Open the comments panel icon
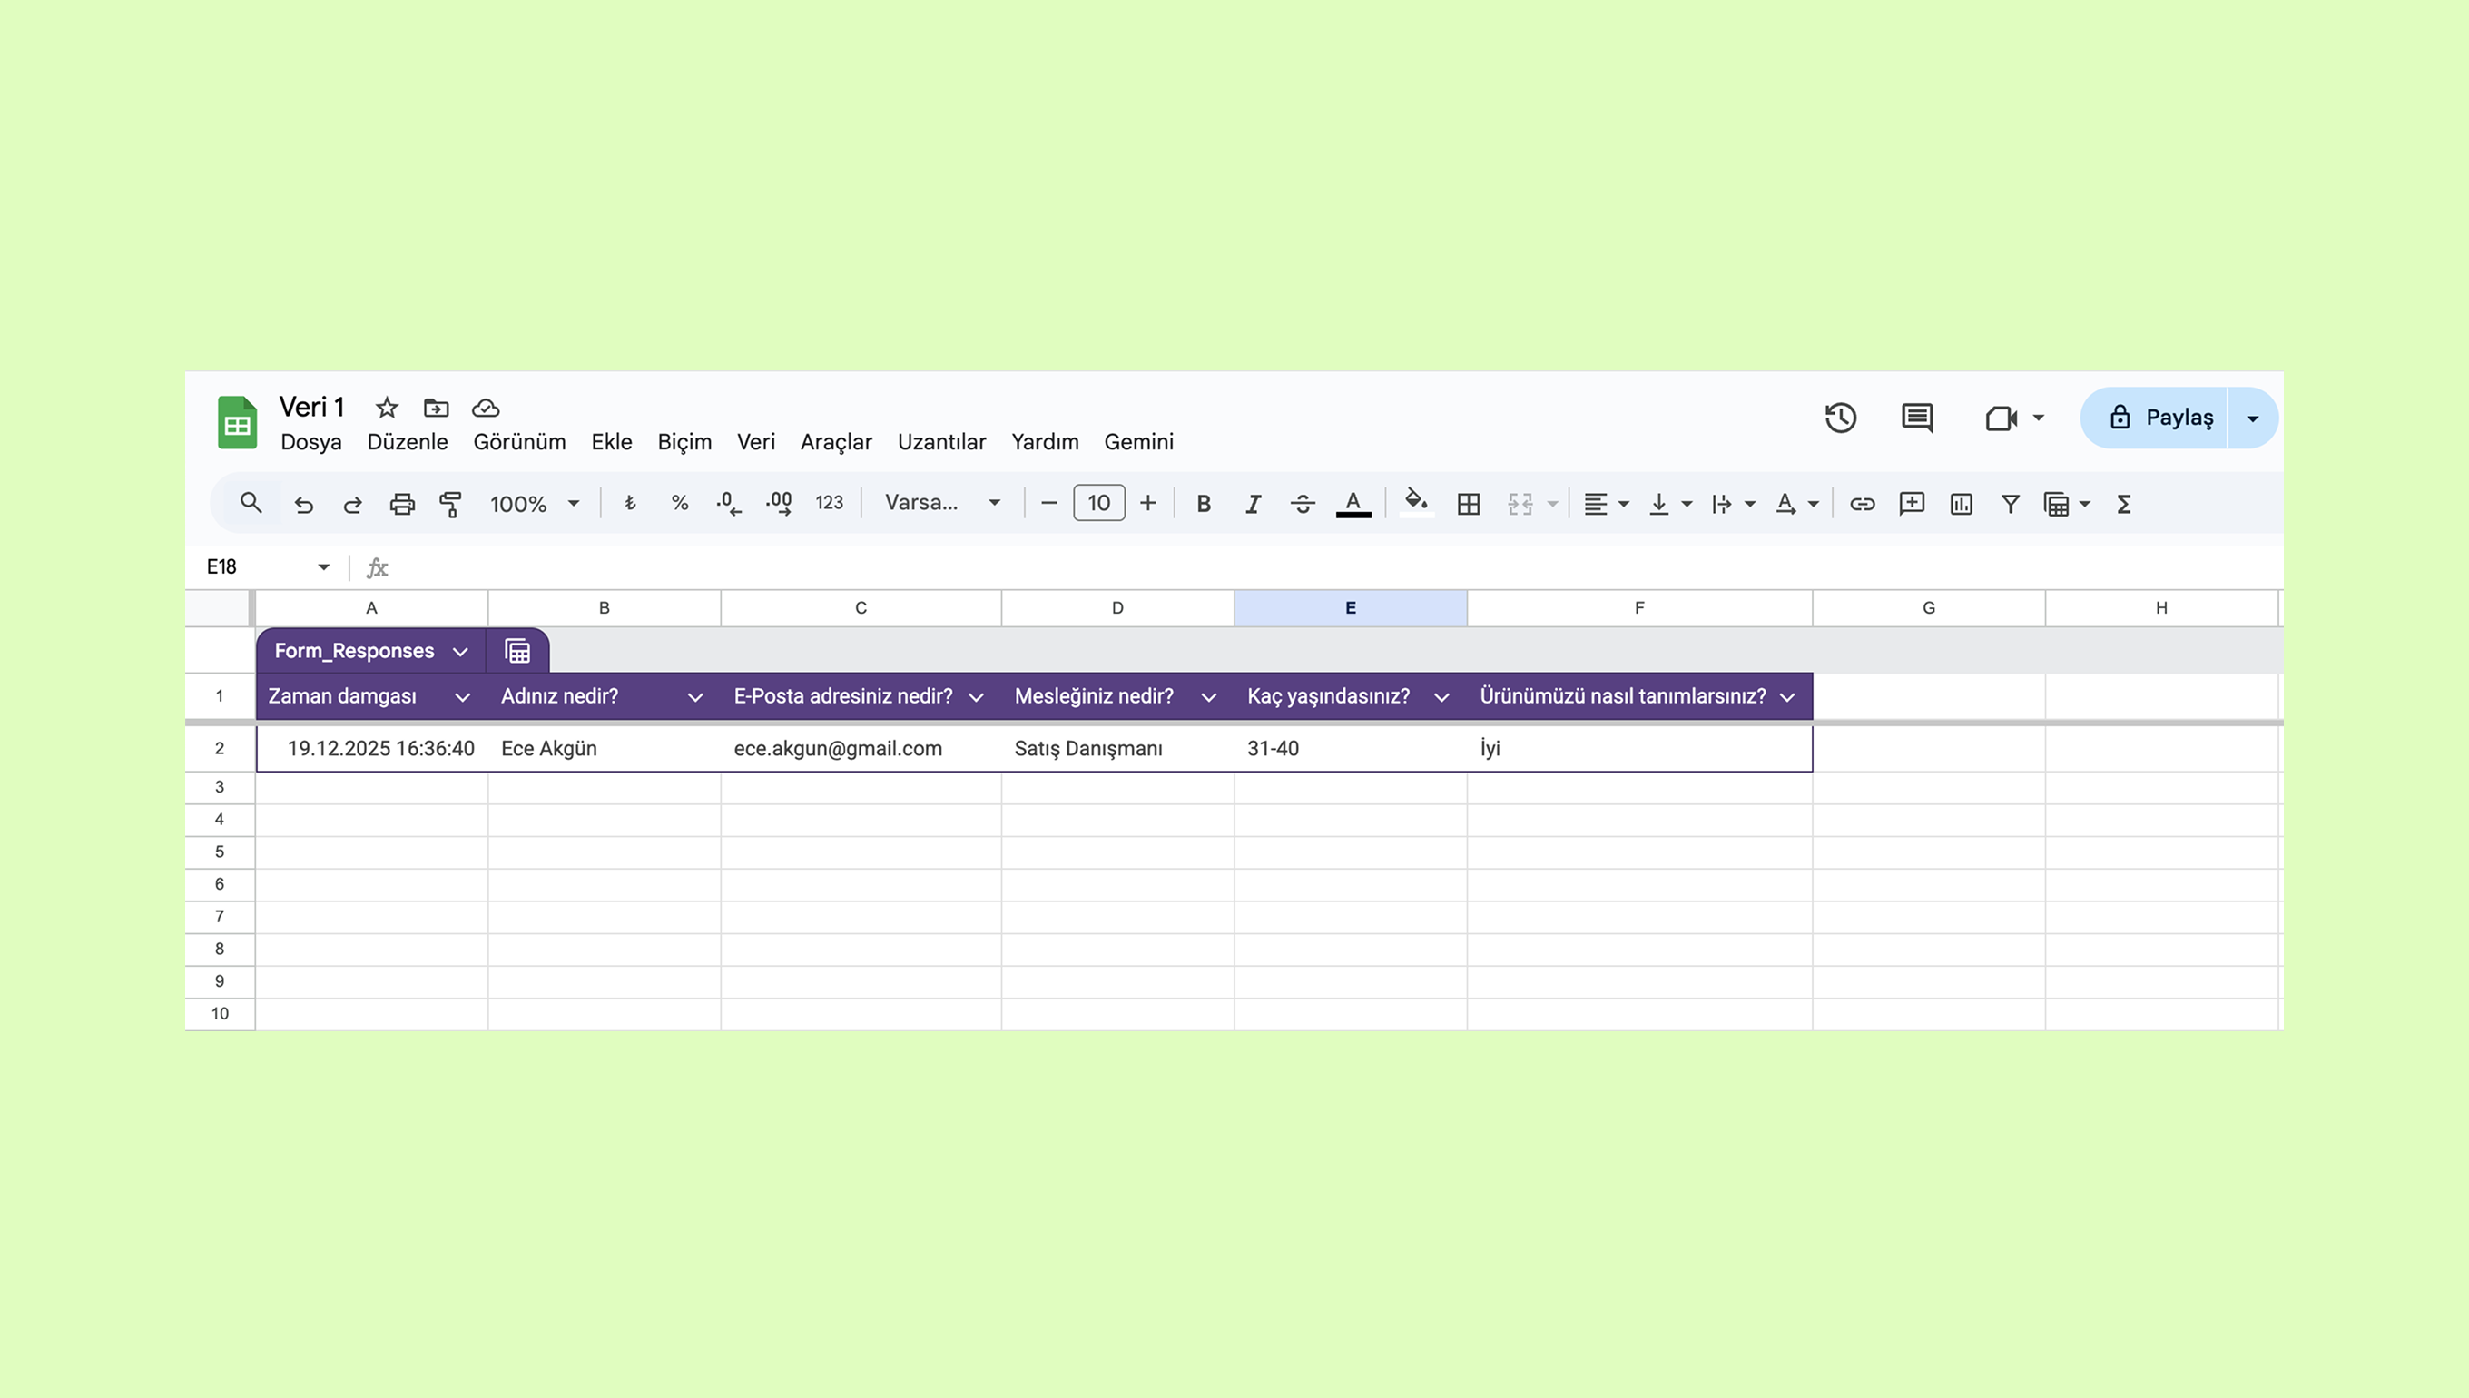Screen dimensions: 2469x1398 pyautogui.click(x=1917, y=418)
